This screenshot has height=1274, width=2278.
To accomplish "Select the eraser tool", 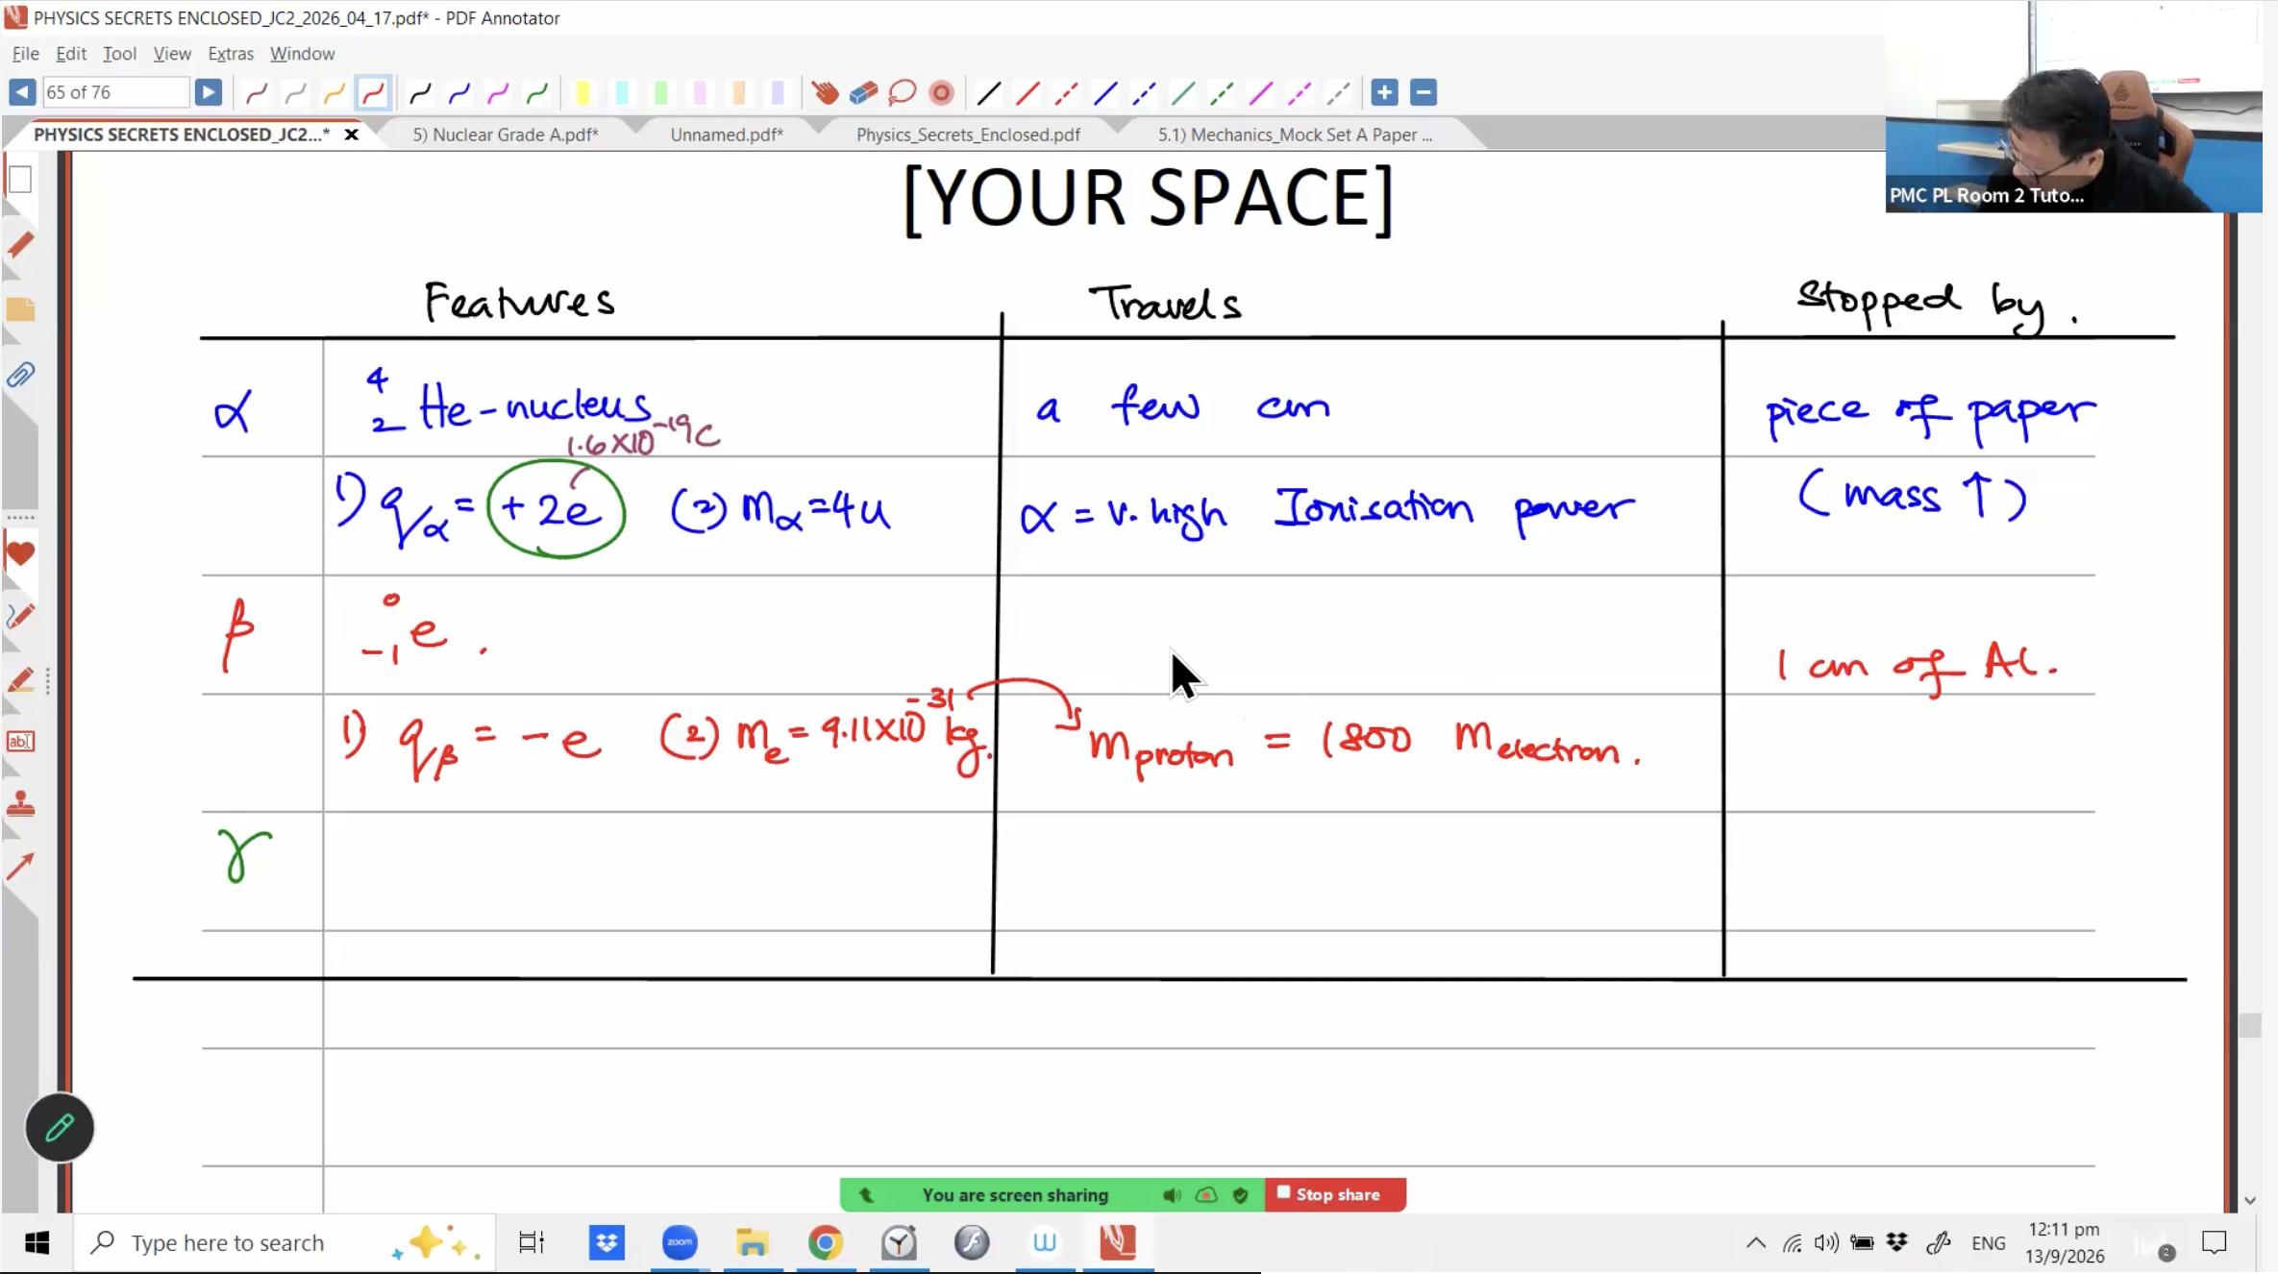I will tap(863, 92).
